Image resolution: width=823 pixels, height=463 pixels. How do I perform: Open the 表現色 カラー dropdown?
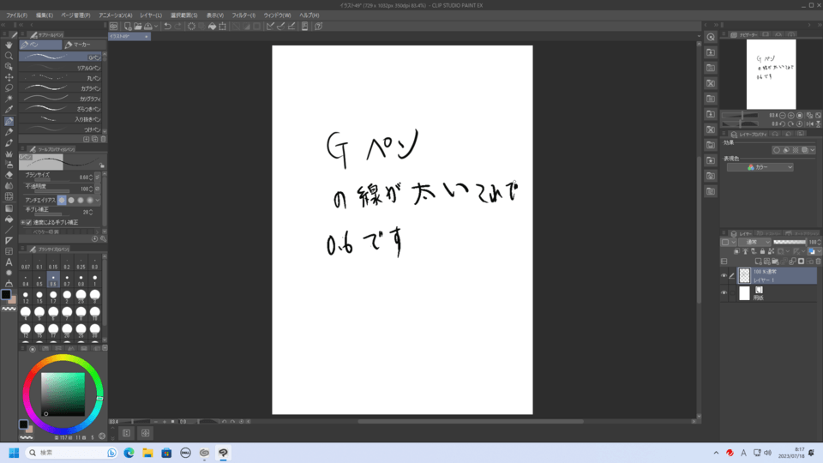[x=760, y=167]
